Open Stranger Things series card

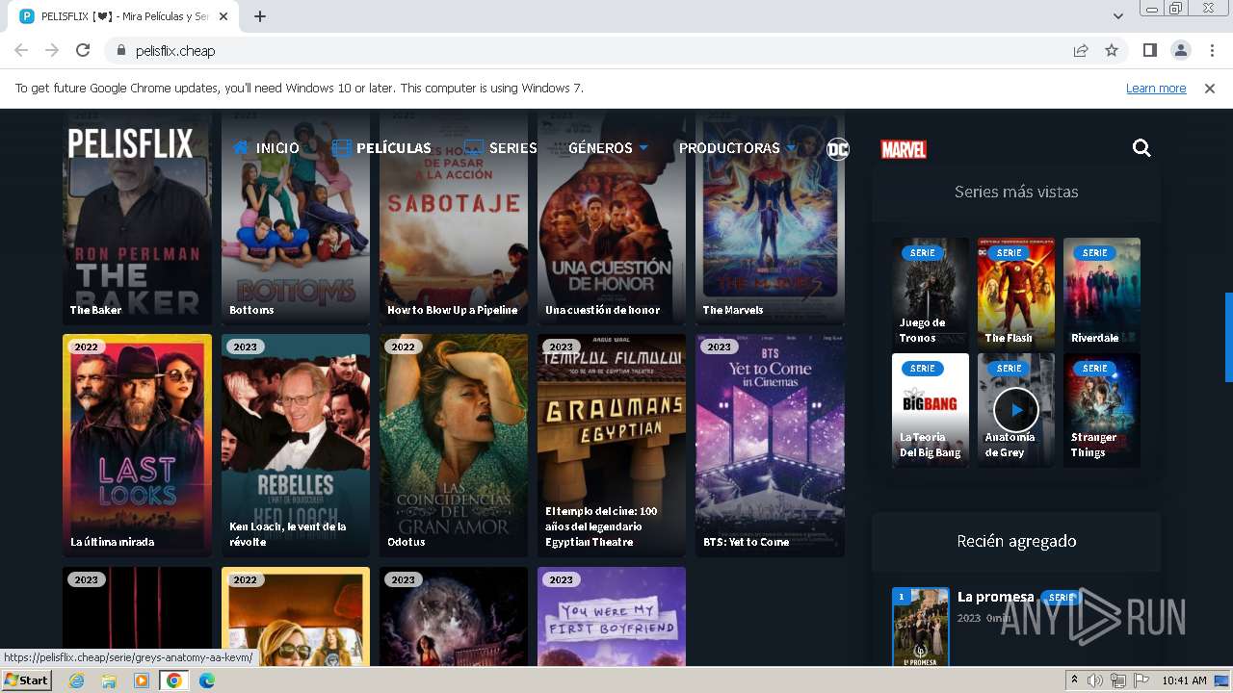click(x=1102, y=410)
